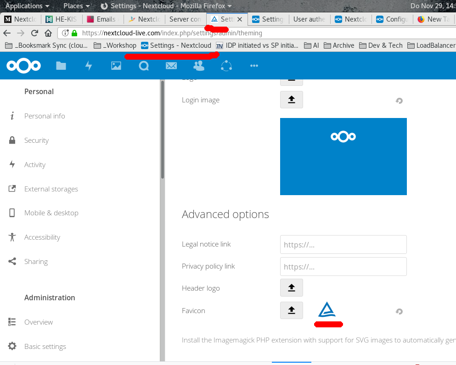Open _Booksmark Sync bookmark folder
Screen dimensions: 456x365
46,45
